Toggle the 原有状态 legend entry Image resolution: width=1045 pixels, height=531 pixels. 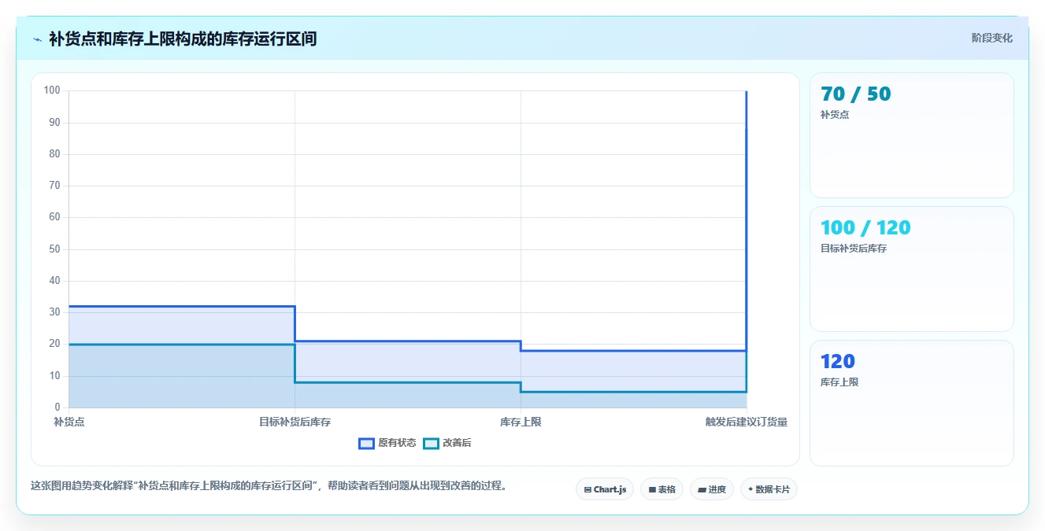click(x=387, y=443)
